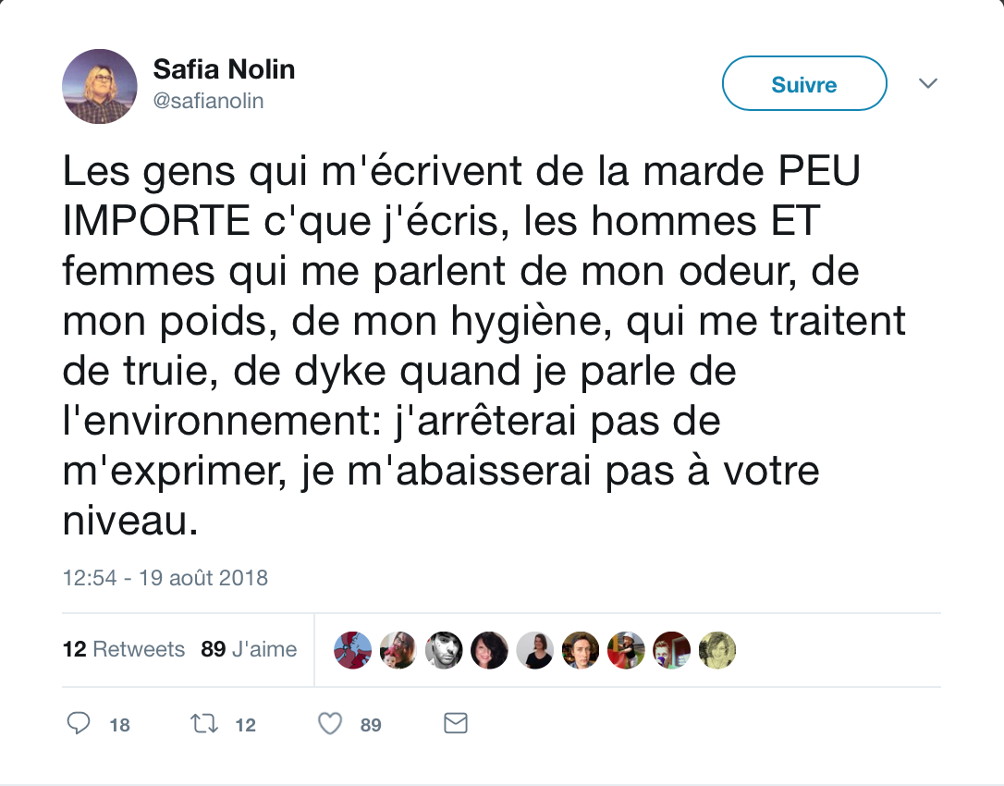Click the envelope direct message icon
Screen dimensions: 1004x786
[455, 723]
